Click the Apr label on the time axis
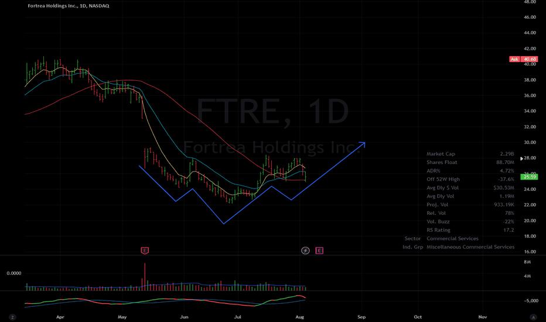The image size is (546, 322). pos(60,317)
